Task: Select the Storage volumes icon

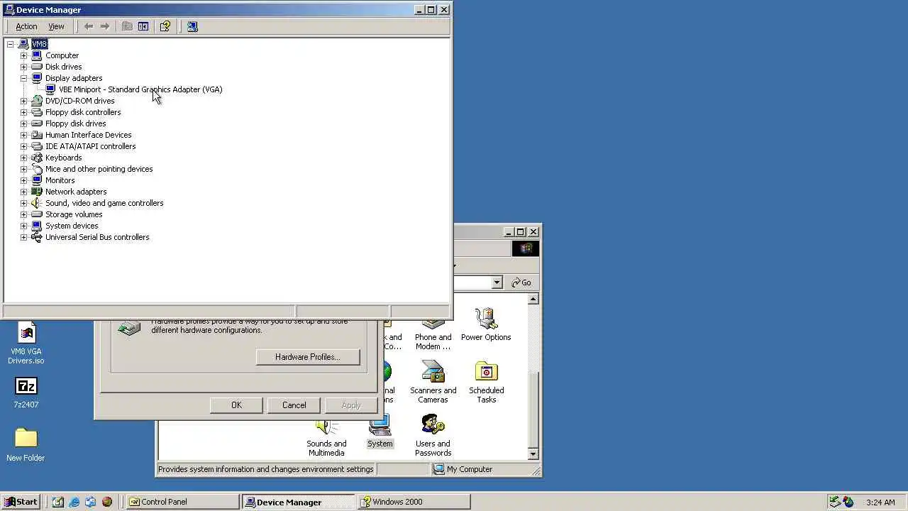Action: point(37,214)
